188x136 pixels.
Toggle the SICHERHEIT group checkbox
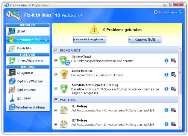coord(56,50)
